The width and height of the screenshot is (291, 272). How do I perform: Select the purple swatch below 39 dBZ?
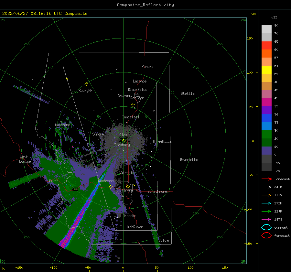266,110
